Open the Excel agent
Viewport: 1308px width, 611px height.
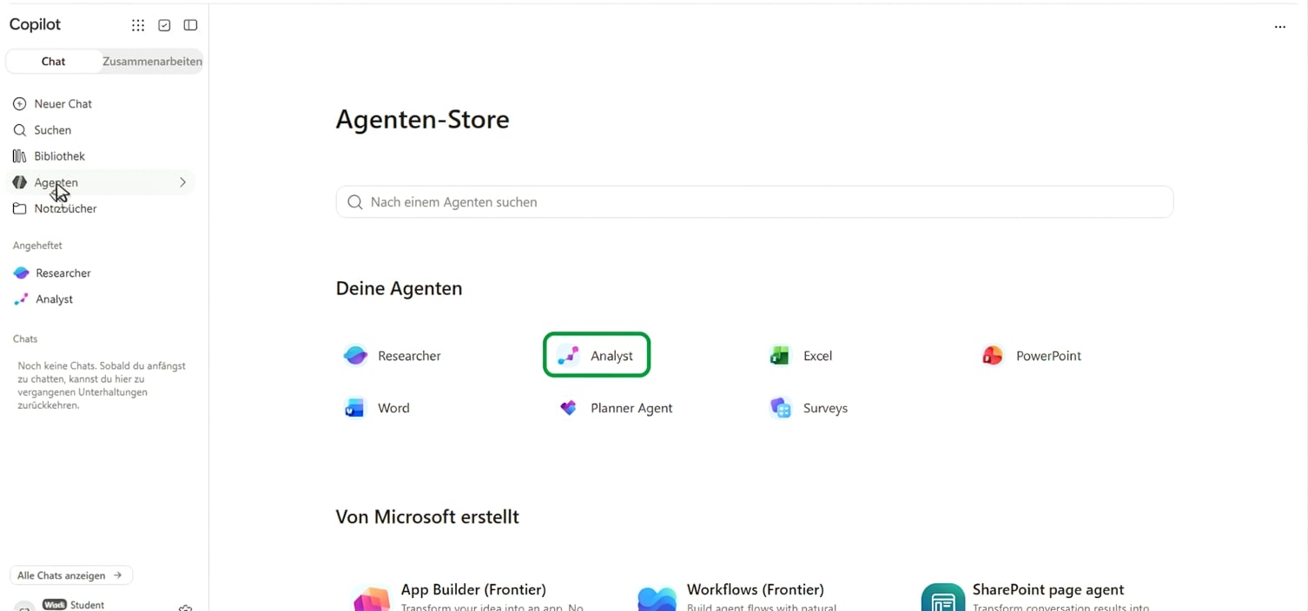click(801, 356)
